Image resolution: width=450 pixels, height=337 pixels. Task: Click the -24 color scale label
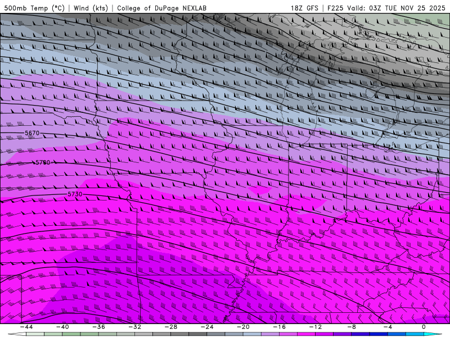click(207, 327)
